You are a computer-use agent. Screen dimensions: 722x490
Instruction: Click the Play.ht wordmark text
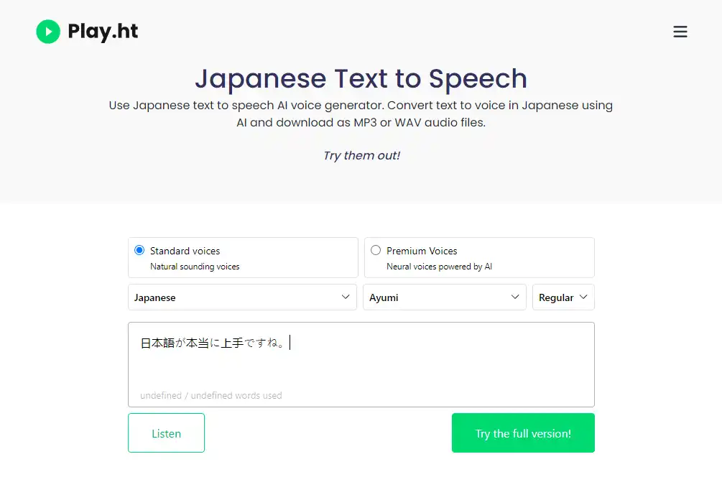tap(103, 32)
